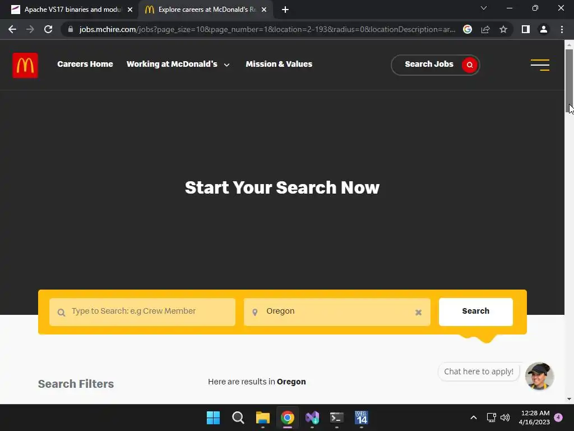This screenshot has width=574, height=431.
Task: Bookmark this page with the star icon
Action: pos(503,29)
